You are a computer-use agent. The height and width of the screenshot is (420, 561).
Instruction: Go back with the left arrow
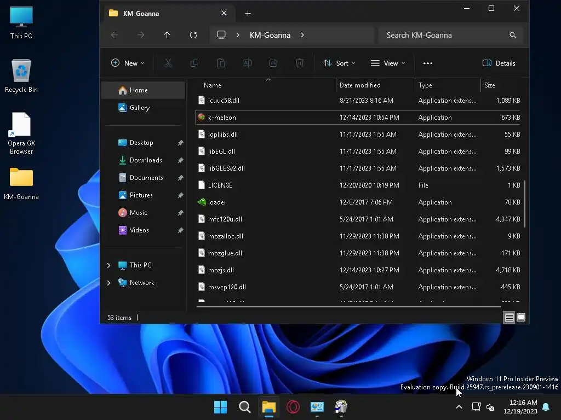click(x=115, y=35)
